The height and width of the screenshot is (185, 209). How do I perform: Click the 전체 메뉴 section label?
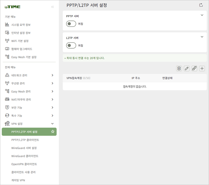(10, 67)
